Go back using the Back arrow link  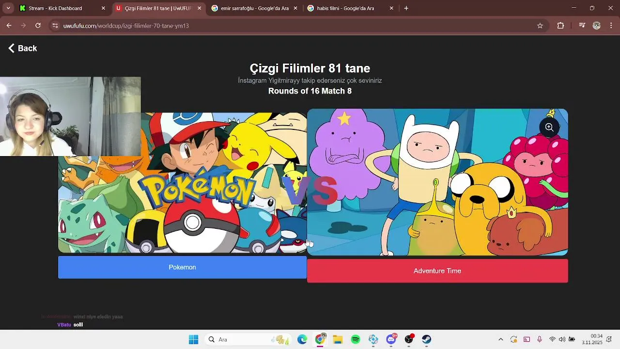click(23, 48)
